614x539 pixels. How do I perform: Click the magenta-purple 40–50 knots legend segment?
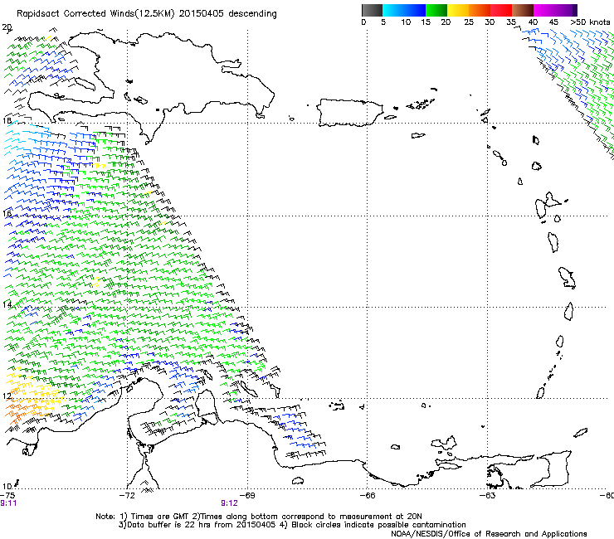(x=555, y=10)
